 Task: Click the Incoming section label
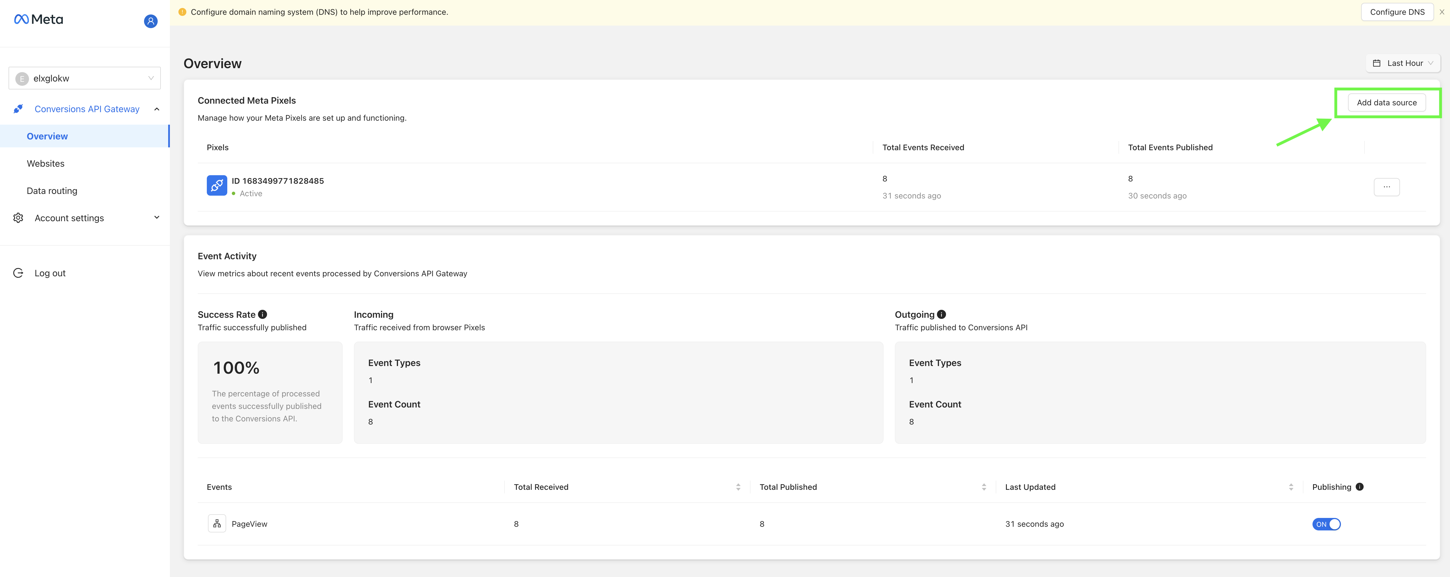click(373, 314)
